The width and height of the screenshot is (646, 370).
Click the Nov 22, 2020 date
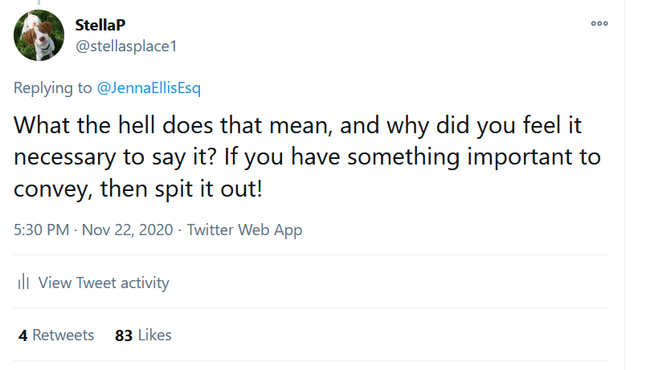tap(128, 230)
